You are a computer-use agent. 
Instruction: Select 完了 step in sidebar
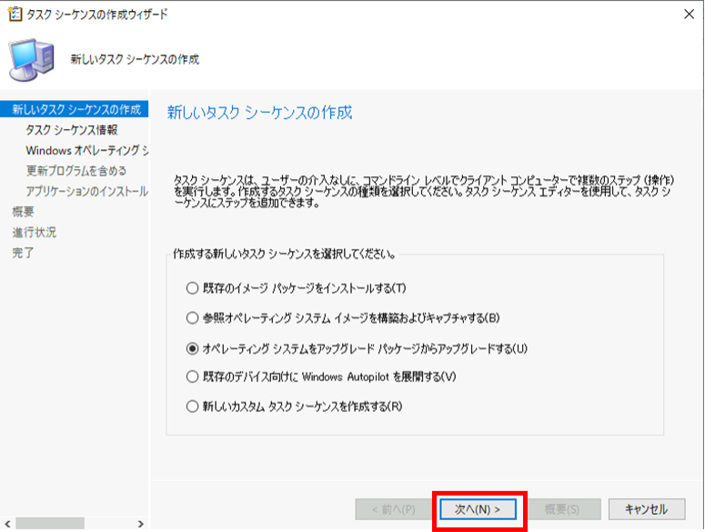(x=23, y=253)
